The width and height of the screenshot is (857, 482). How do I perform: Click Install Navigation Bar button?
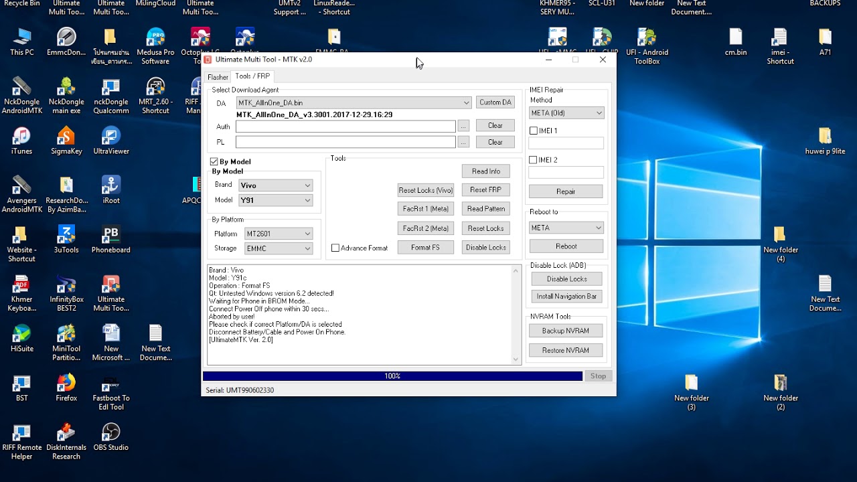click(x=566, y=297)
